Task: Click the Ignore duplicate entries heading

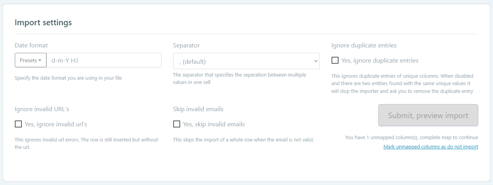Action: click(x=364, y=45)
